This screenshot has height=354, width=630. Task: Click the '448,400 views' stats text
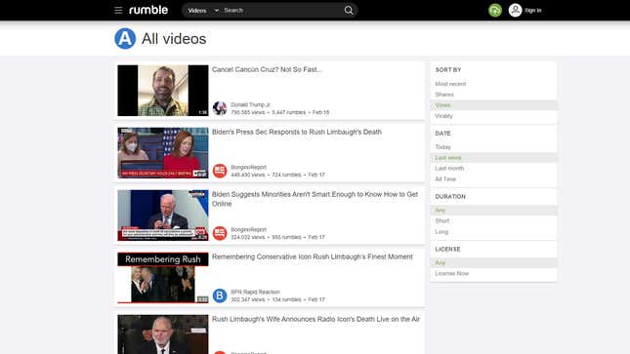click(247, 175)
